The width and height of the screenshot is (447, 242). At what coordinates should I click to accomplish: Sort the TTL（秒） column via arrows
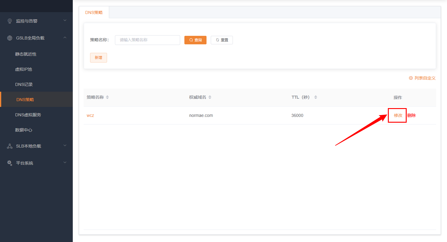(316, 97)
